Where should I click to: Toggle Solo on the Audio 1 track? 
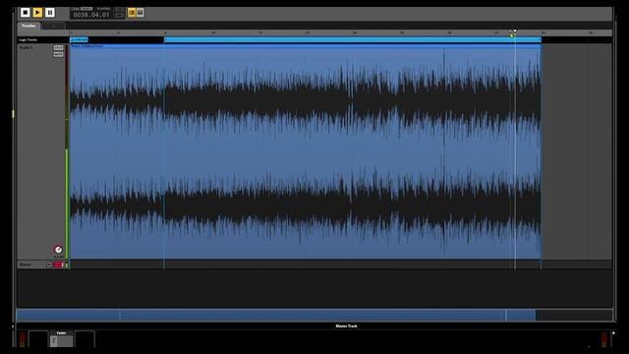(x=58, y=48)
